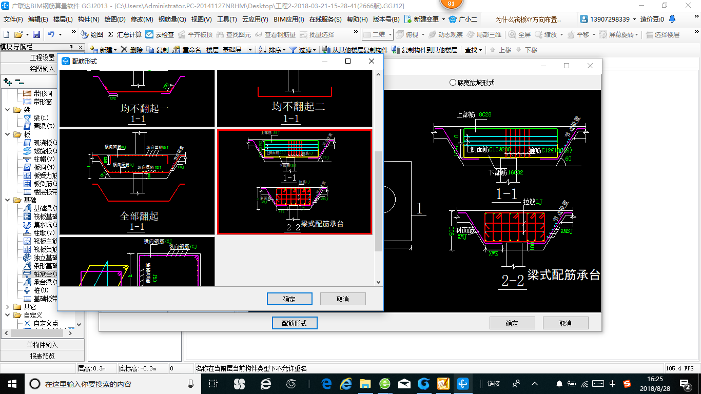Click 取消 in the background parameter dialog

pos(566,323)
